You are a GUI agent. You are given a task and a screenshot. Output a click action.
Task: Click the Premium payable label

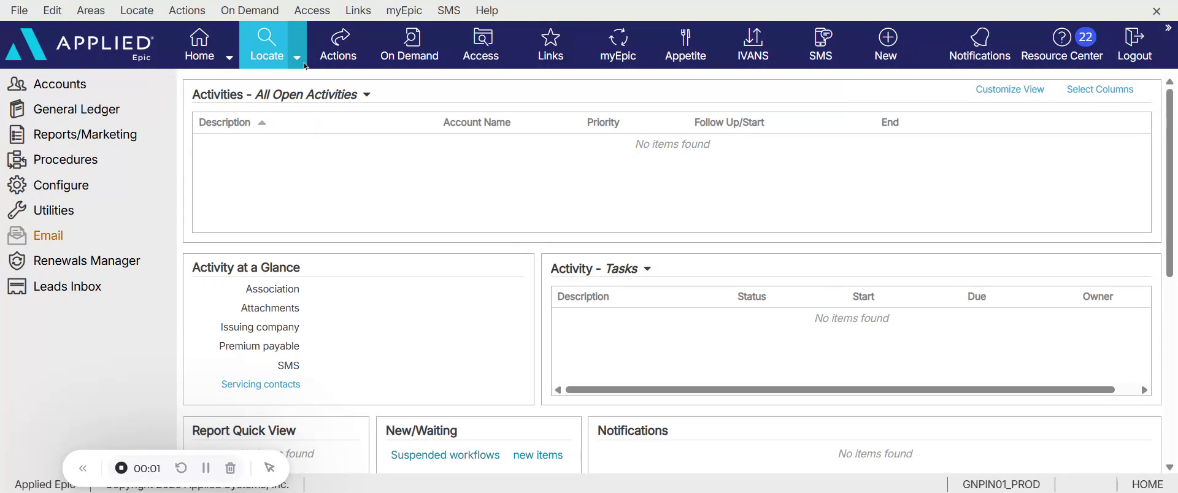(x=259, y=346)
